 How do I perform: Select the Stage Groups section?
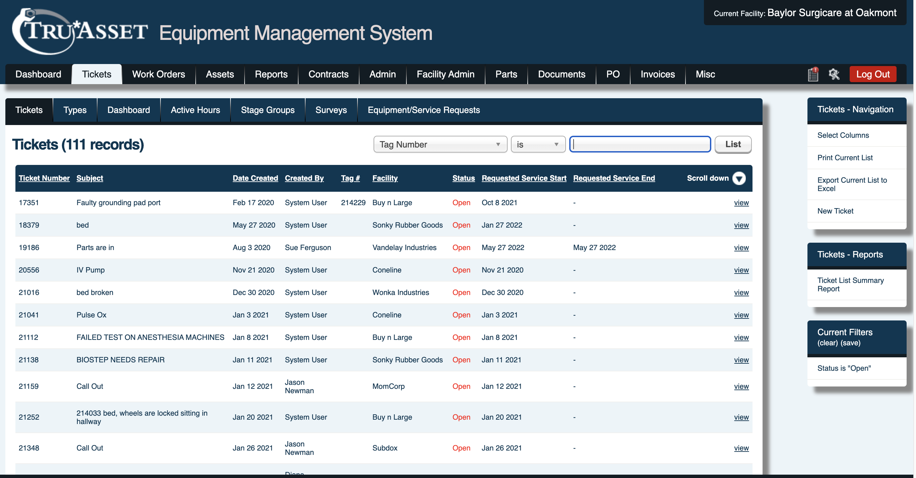268,110
